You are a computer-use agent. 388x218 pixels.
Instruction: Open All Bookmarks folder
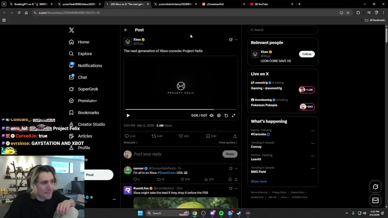375,20
